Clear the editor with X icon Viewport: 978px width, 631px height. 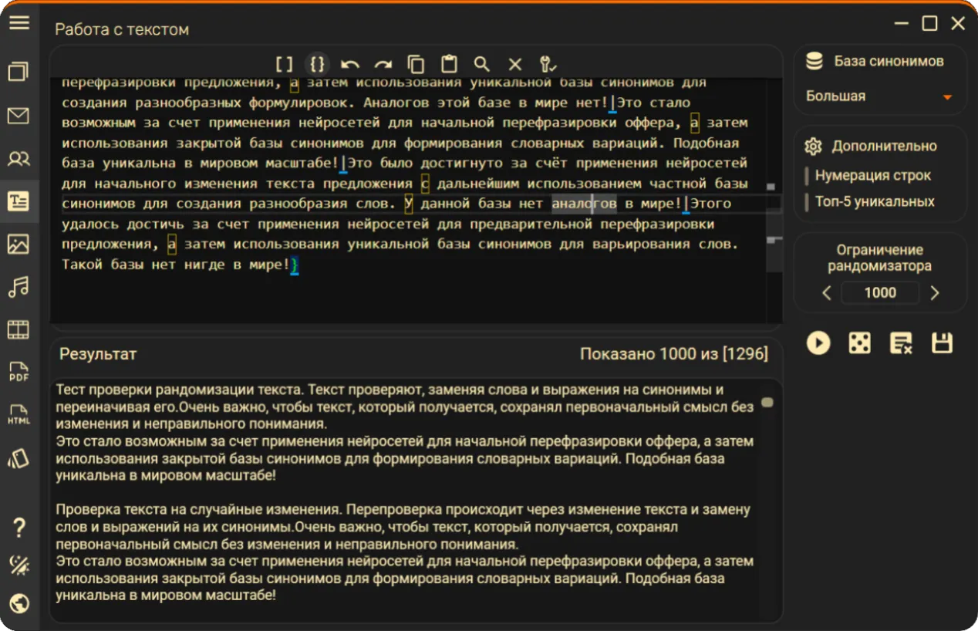click(515, 64)
